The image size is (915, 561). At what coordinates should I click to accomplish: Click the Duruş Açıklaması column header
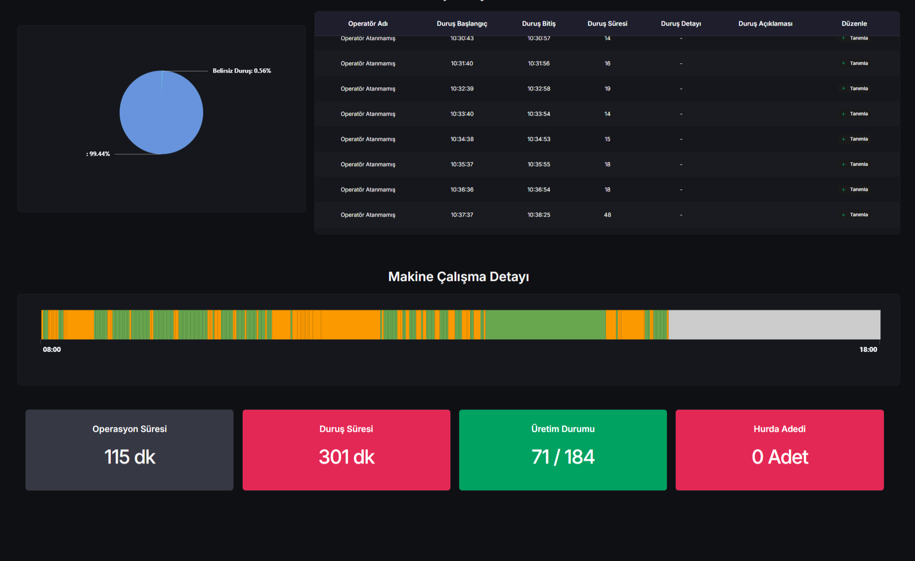pos(765,24)
